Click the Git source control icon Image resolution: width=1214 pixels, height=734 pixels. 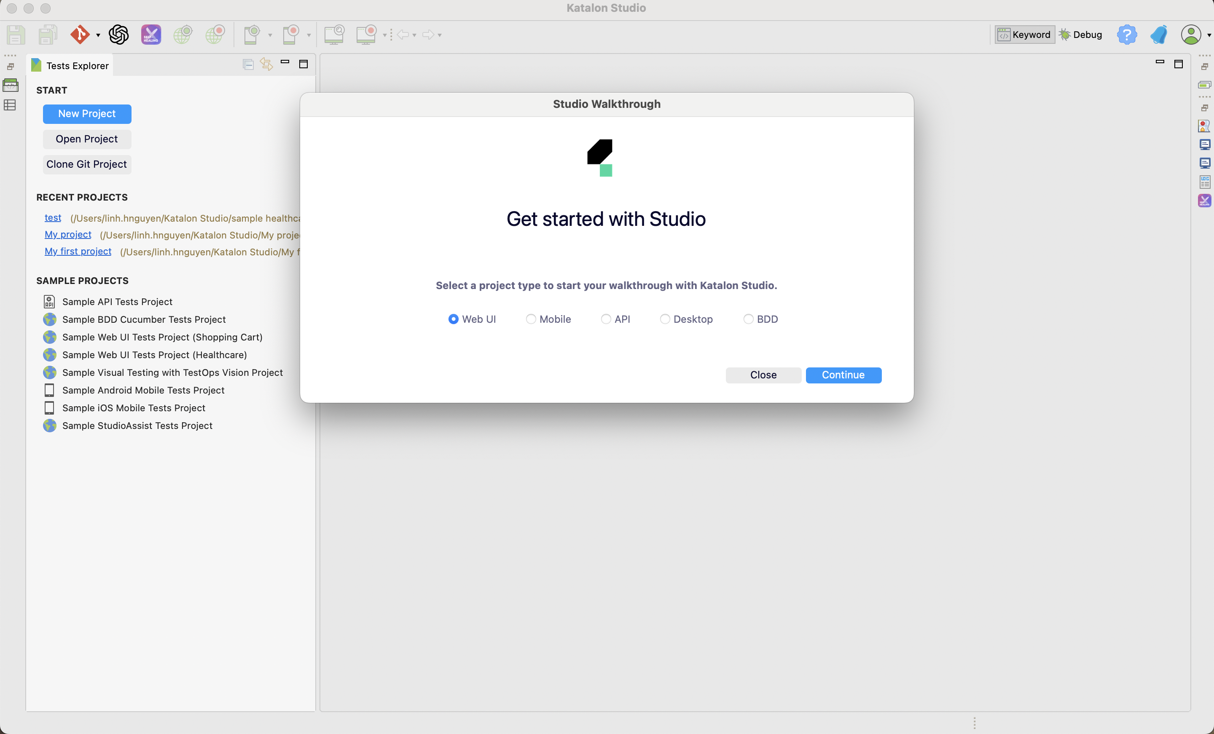79,34
